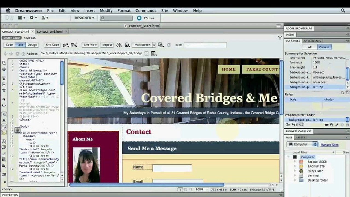This screenshot has width=350, height=197.
Task: Click the Spotlight magnifier in the menu bar
Action: pyautogui.click(x=343, y=10)
